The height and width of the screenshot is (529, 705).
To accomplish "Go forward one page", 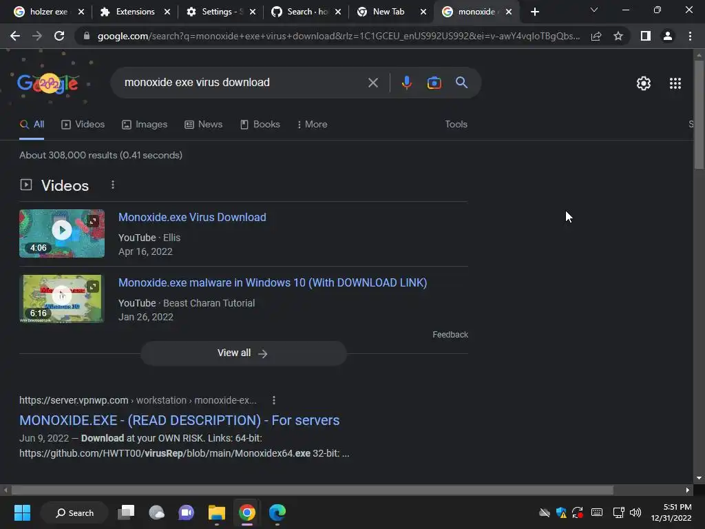I will point(37,36).
